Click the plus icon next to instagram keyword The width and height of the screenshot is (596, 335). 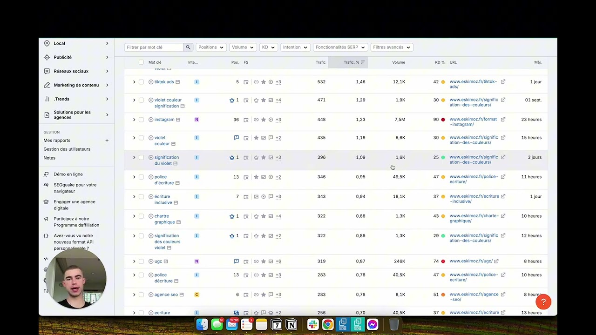pos(151,120)
